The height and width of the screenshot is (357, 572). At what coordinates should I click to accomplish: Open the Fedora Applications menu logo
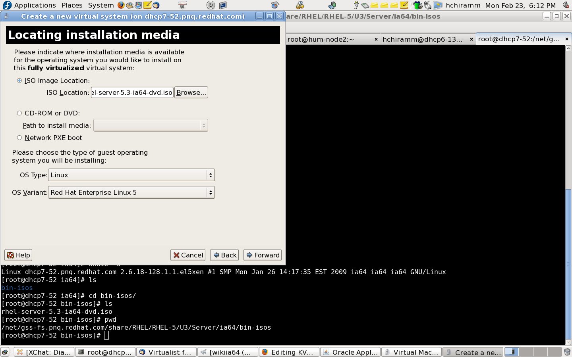(x=7, y=5)
